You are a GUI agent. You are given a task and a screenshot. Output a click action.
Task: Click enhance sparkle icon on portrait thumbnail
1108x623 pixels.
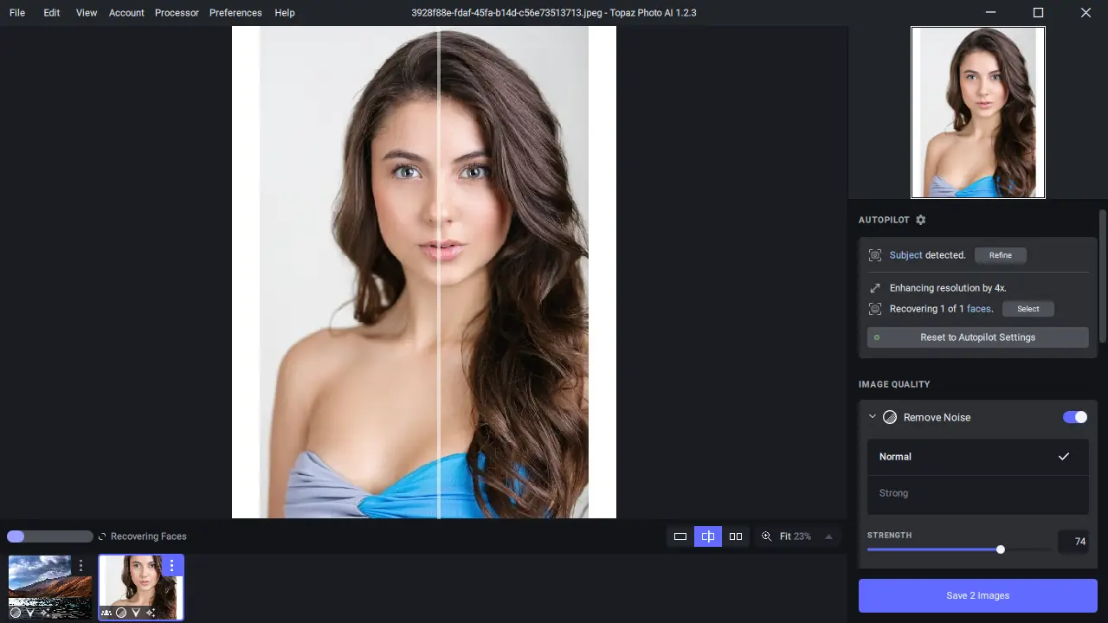[151, 613]
